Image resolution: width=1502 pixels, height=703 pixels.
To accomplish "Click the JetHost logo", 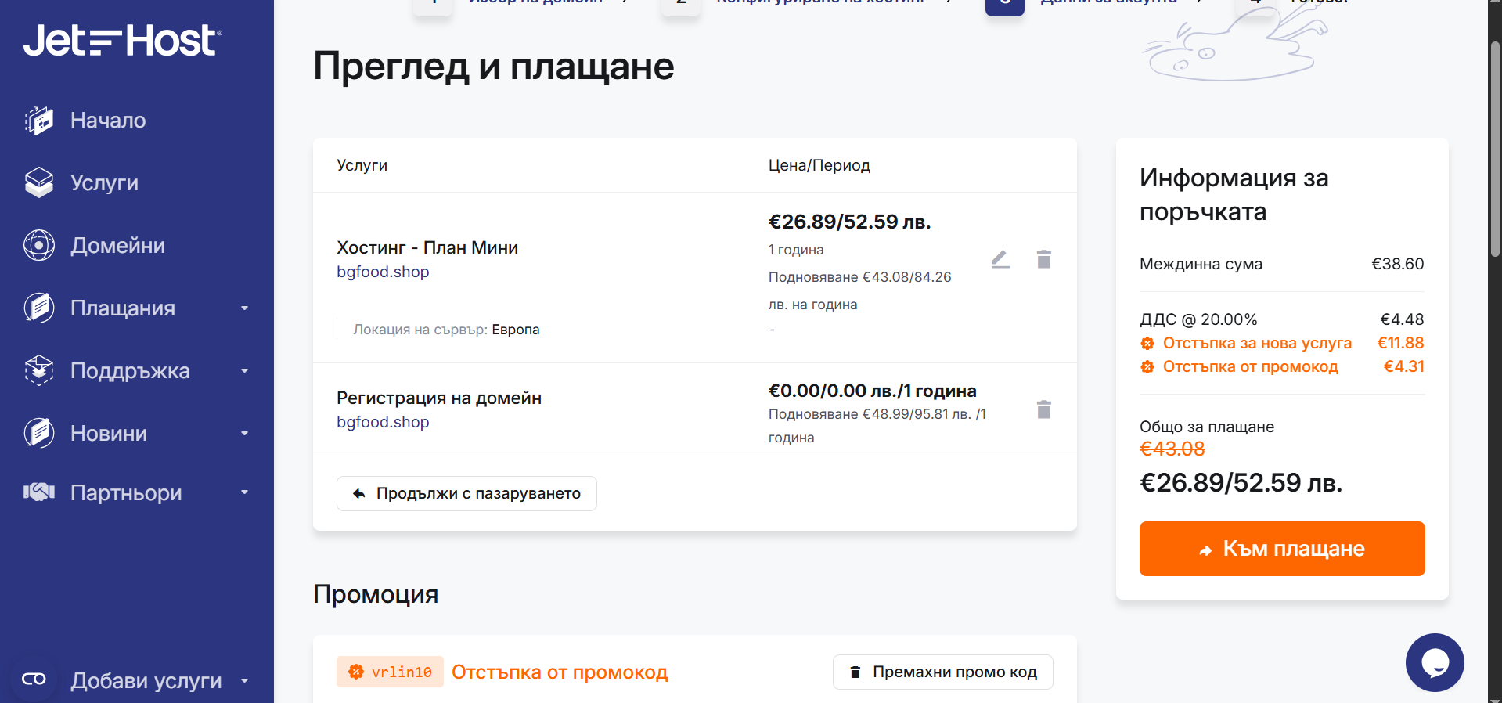I will 123,40.
